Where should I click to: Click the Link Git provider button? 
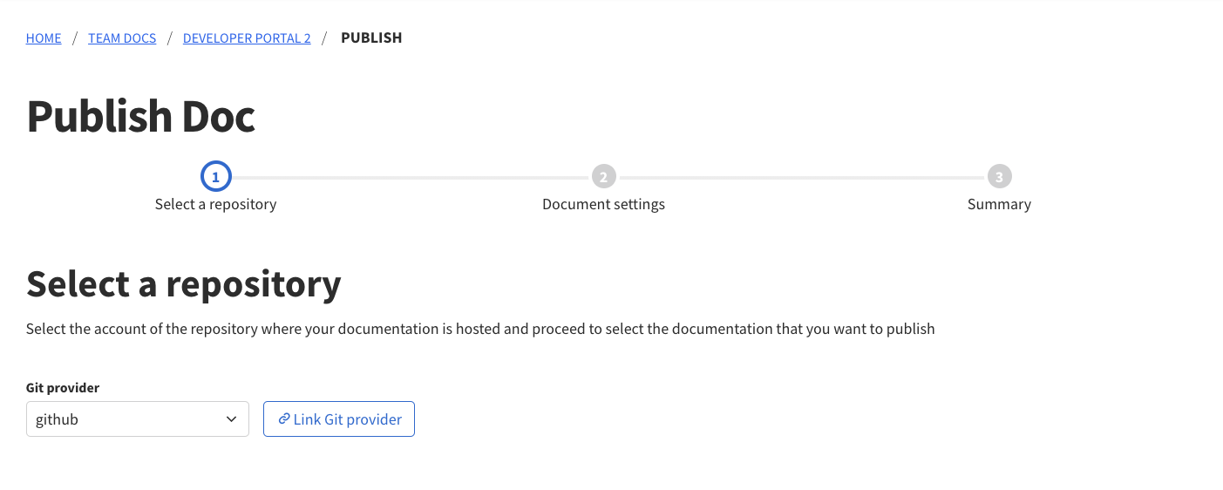(x=339, y=419)
